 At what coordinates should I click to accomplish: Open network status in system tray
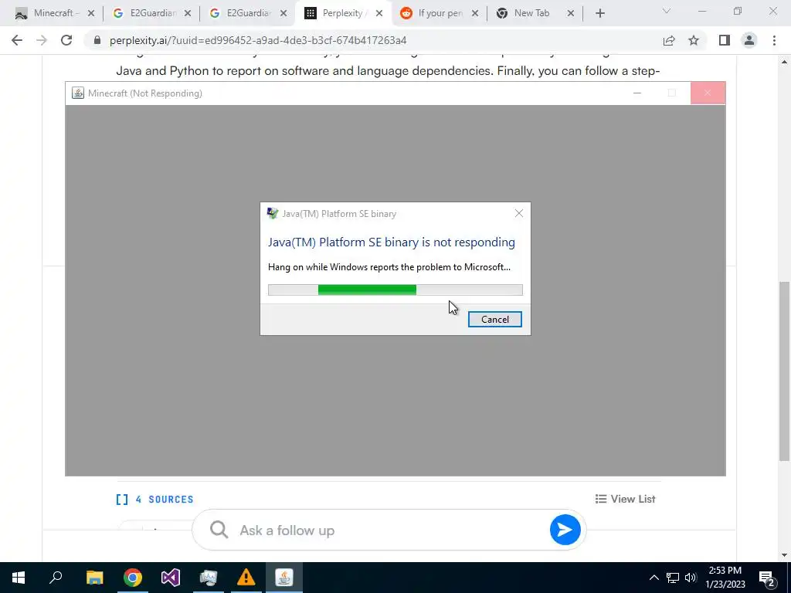(x=673, y=578)
